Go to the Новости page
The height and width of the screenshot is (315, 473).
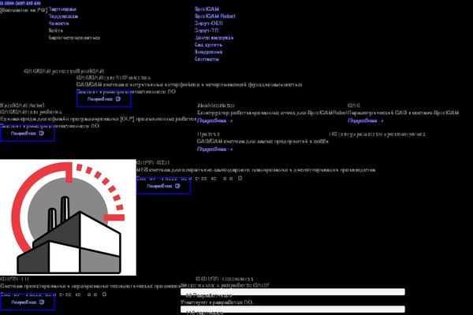point(58,24)
